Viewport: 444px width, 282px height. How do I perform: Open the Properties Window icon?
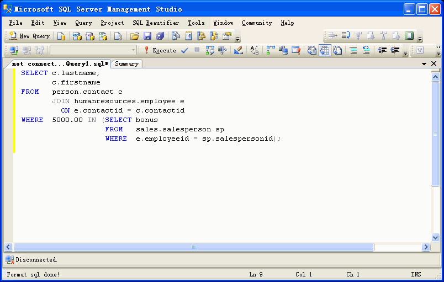coord(227,36)
